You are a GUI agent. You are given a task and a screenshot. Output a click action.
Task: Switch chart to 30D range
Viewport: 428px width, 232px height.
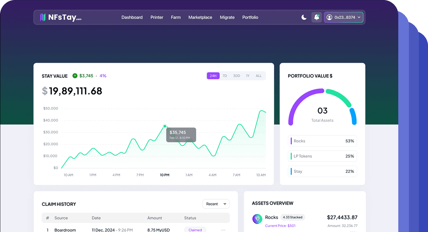pos(237,76)
